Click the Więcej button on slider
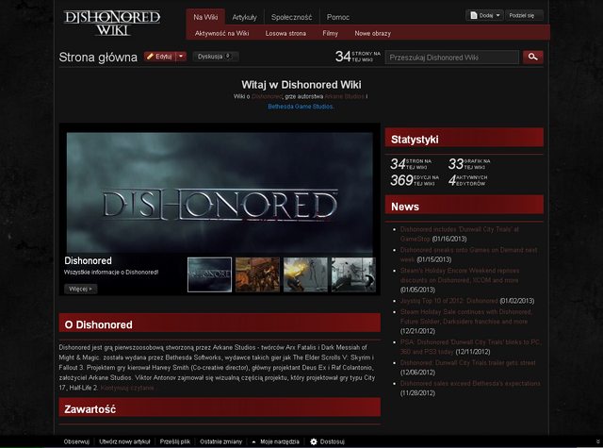The height and width of the screenshot is (448, 603). click(80, 289)
